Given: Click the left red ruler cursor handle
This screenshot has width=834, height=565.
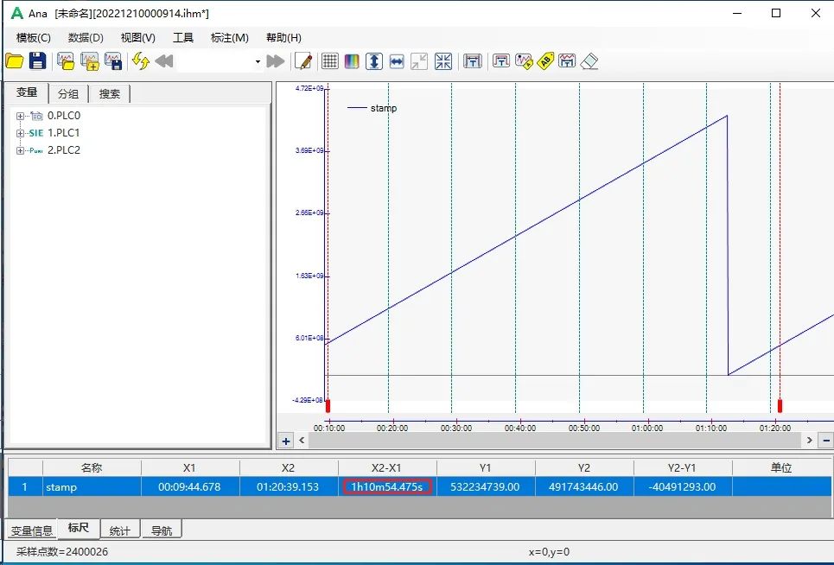Looking at the screenshot, I should click(328, 405).
